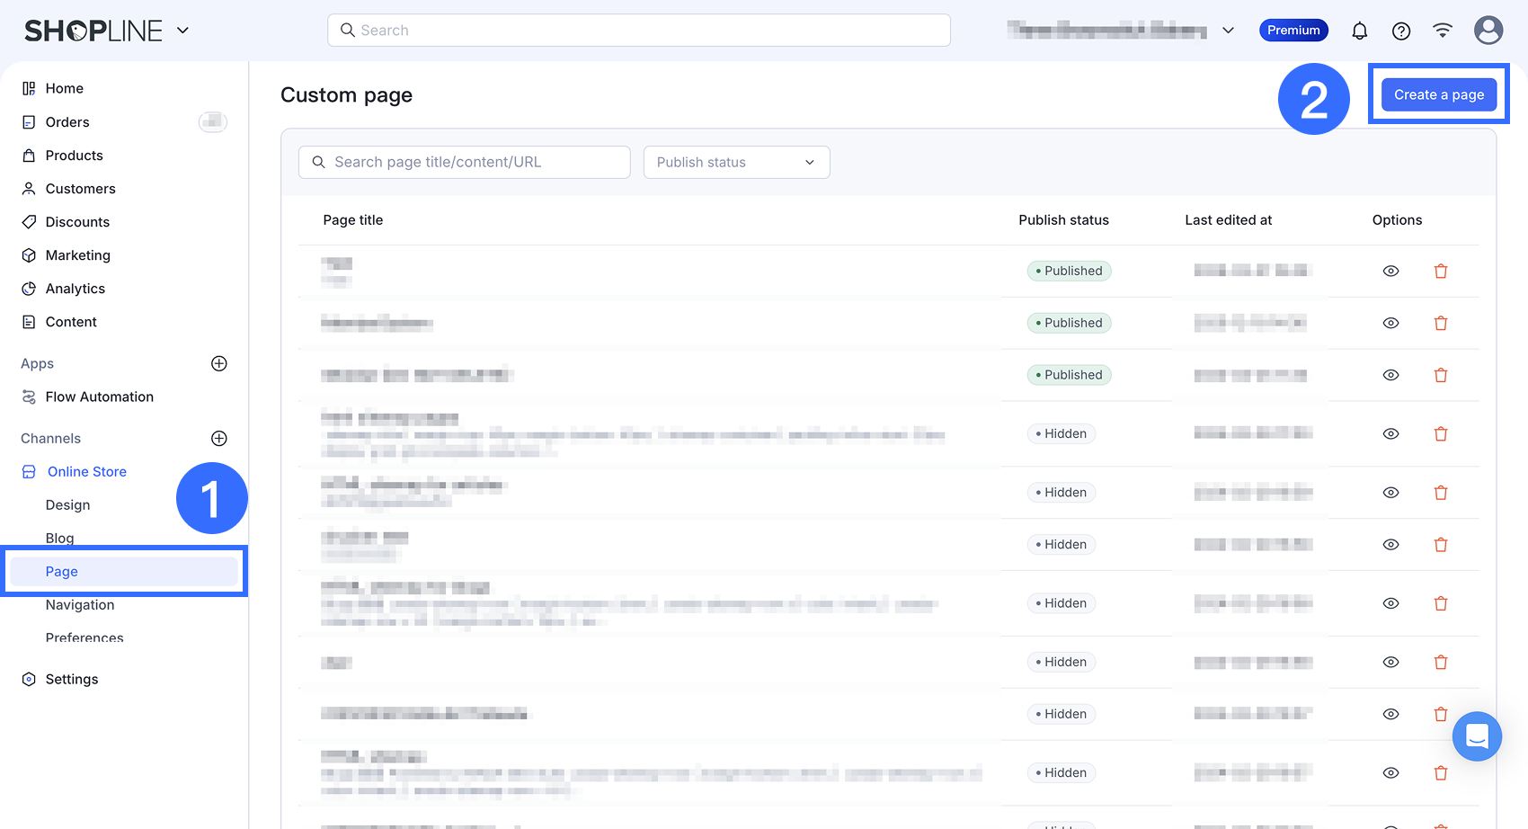
Task: Delete the third Hidden page
Action: tap(1441, 545)
